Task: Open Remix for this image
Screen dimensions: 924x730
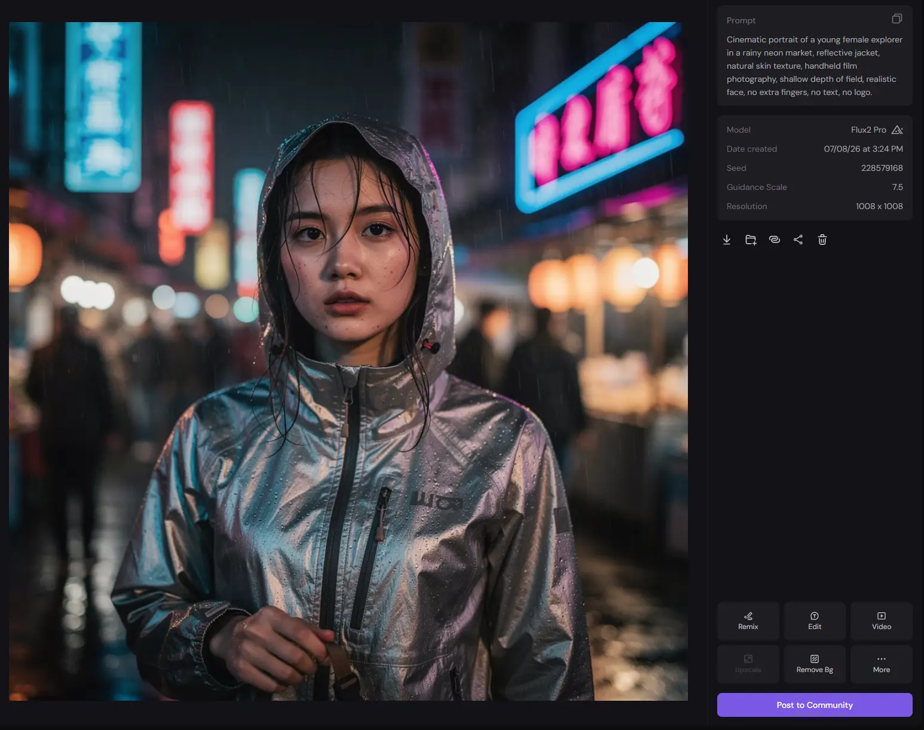Action: 748,621
